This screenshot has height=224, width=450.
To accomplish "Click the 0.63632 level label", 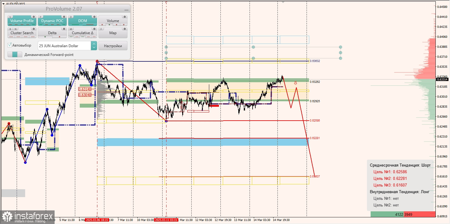I will click(x=315, y=61).
